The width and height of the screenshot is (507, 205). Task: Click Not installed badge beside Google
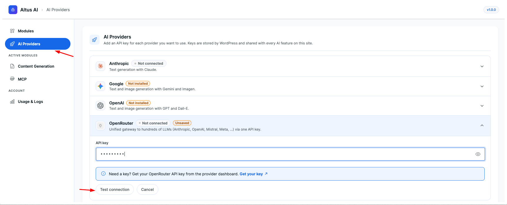point(138,84)
